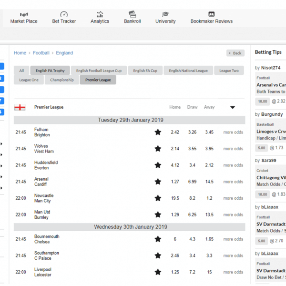The image size is (286, 286).
Task: Click home odds 2.46 for Southampton
Action: coord(175,255)
